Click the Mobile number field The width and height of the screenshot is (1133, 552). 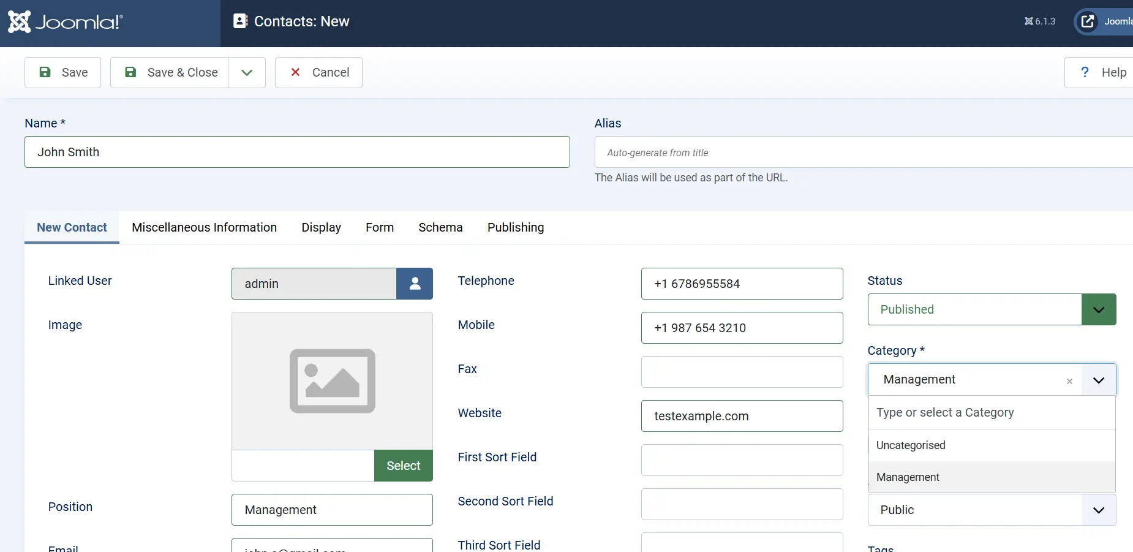point(742,328)
